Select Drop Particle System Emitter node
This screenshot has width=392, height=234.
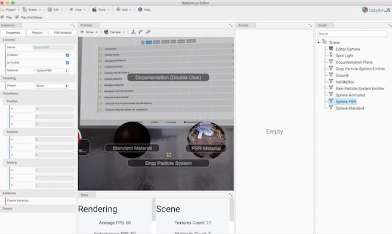pyautogui.click(x=360, y=69)
